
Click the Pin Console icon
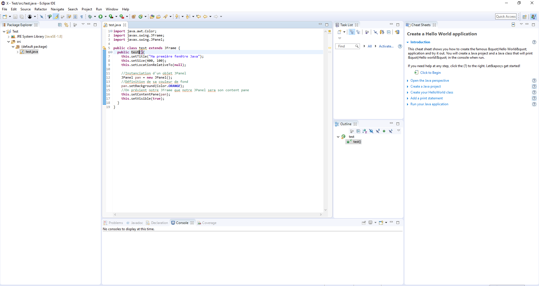(364, 223)
